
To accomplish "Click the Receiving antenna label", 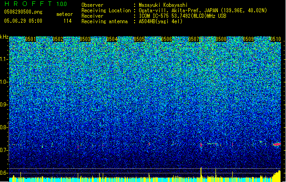I will coord(105,21).
